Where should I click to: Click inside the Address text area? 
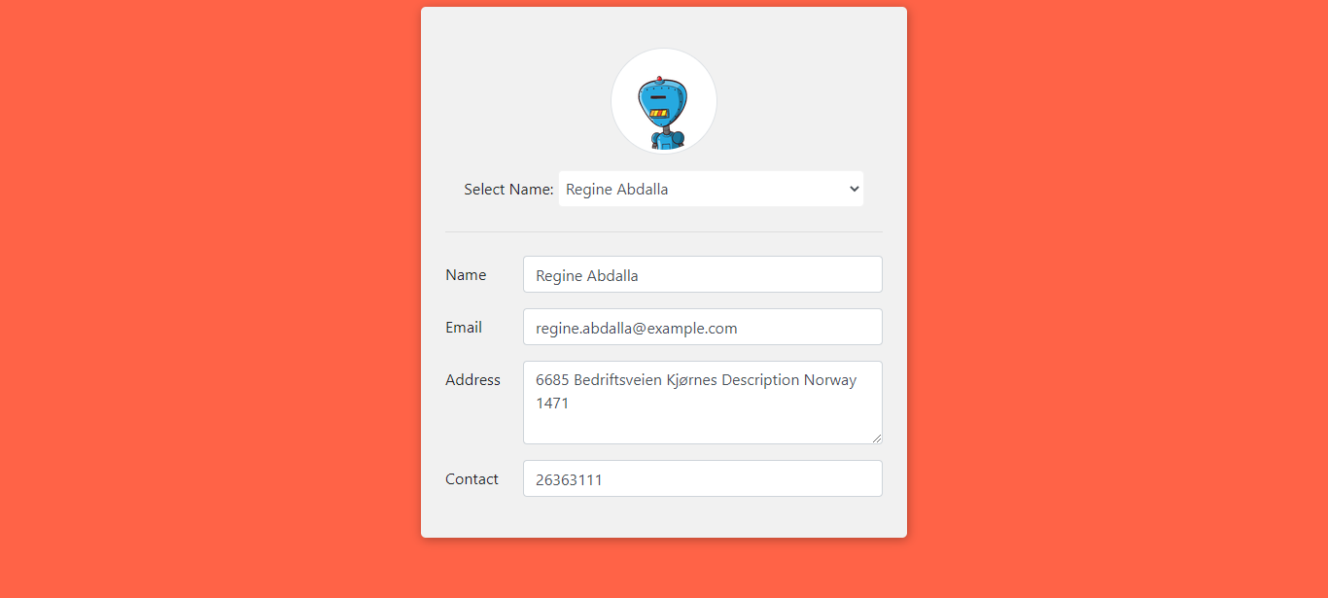coord(703,403)
